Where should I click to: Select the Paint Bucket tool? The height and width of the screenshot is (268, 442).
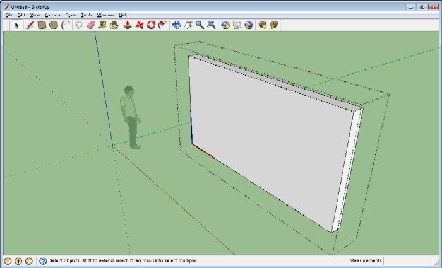coord(114,25)
